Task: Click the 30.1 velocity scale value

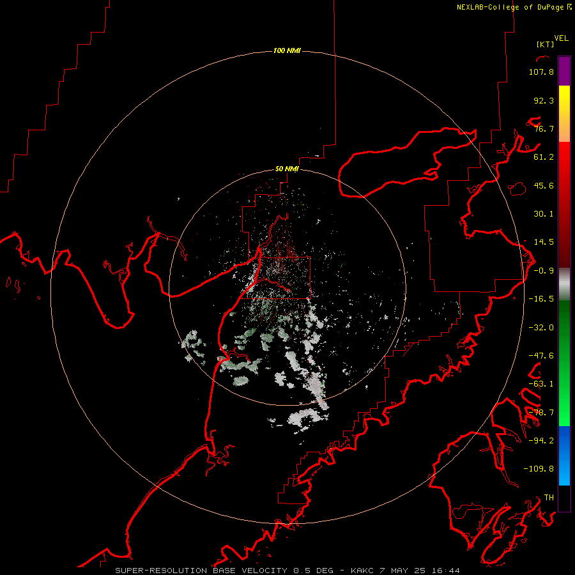Action: coord(544,214)
